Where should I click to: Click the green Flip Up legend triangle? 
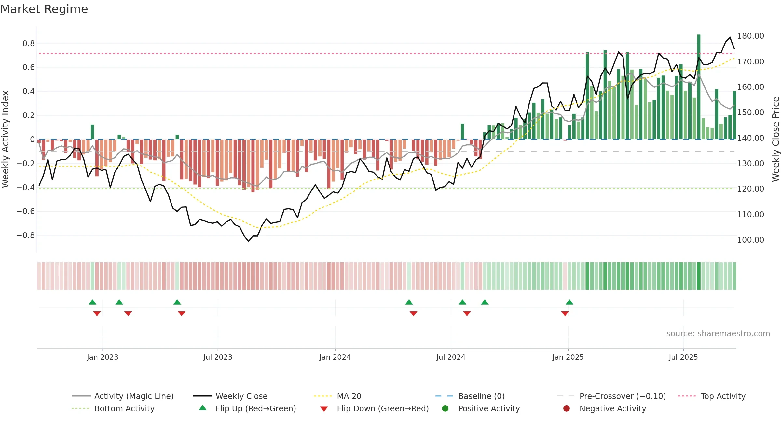(202, 408)
